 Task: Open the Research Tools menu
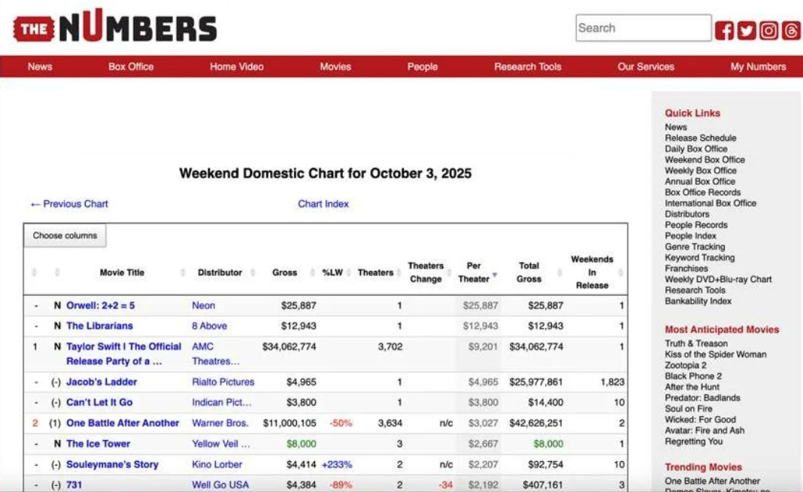coord(528,67)
